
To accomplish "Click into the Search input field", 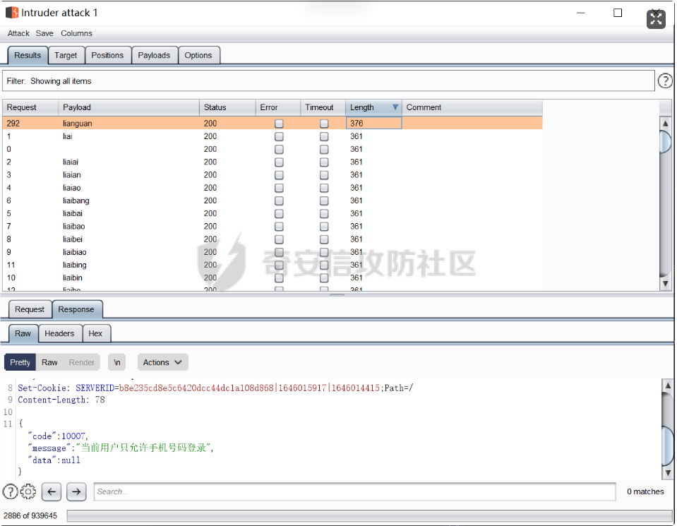I will coord(354,491).
